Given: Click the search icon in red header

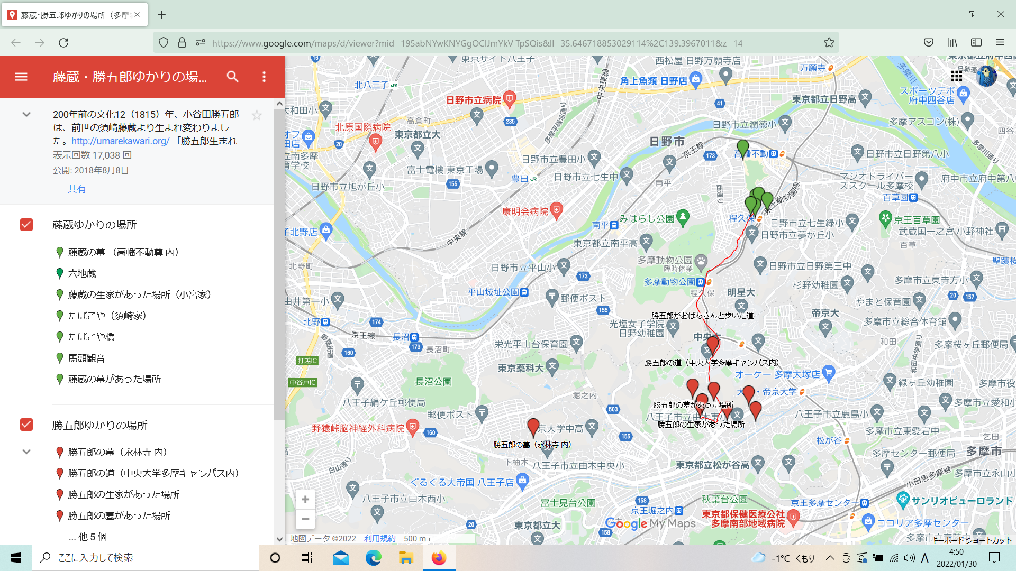Looking at the screenshot, I should point(232,77).
